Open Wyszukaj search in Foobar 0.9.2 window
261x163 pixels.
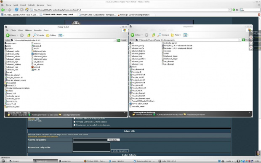tap(39, 35)
